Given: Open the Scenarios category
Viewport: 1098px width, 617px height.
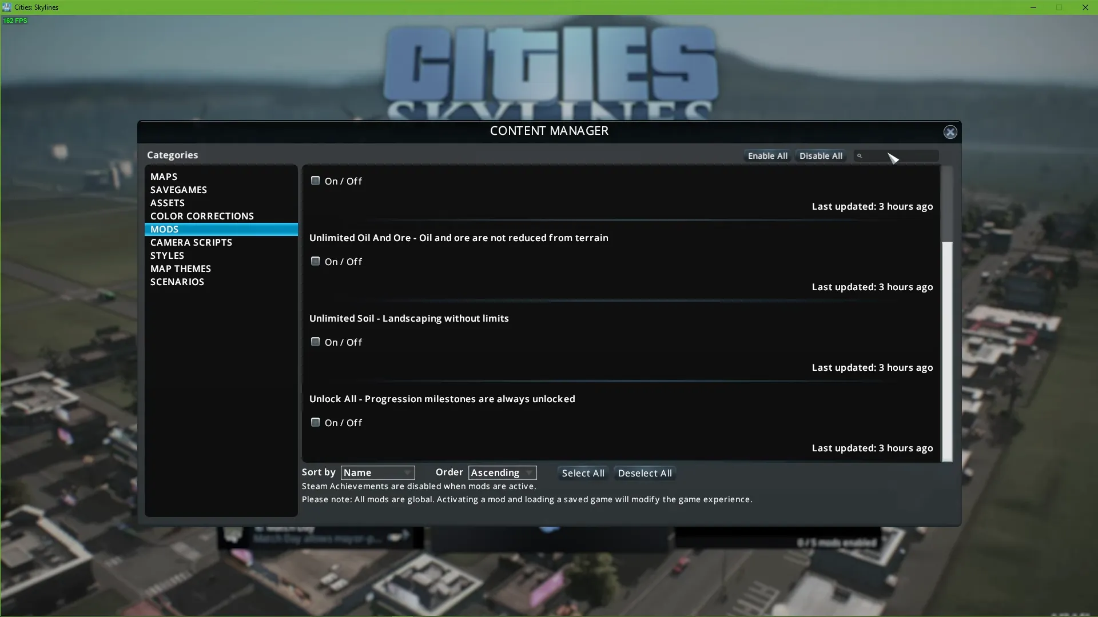Looking at the screenshot, I should pos(221,282).
